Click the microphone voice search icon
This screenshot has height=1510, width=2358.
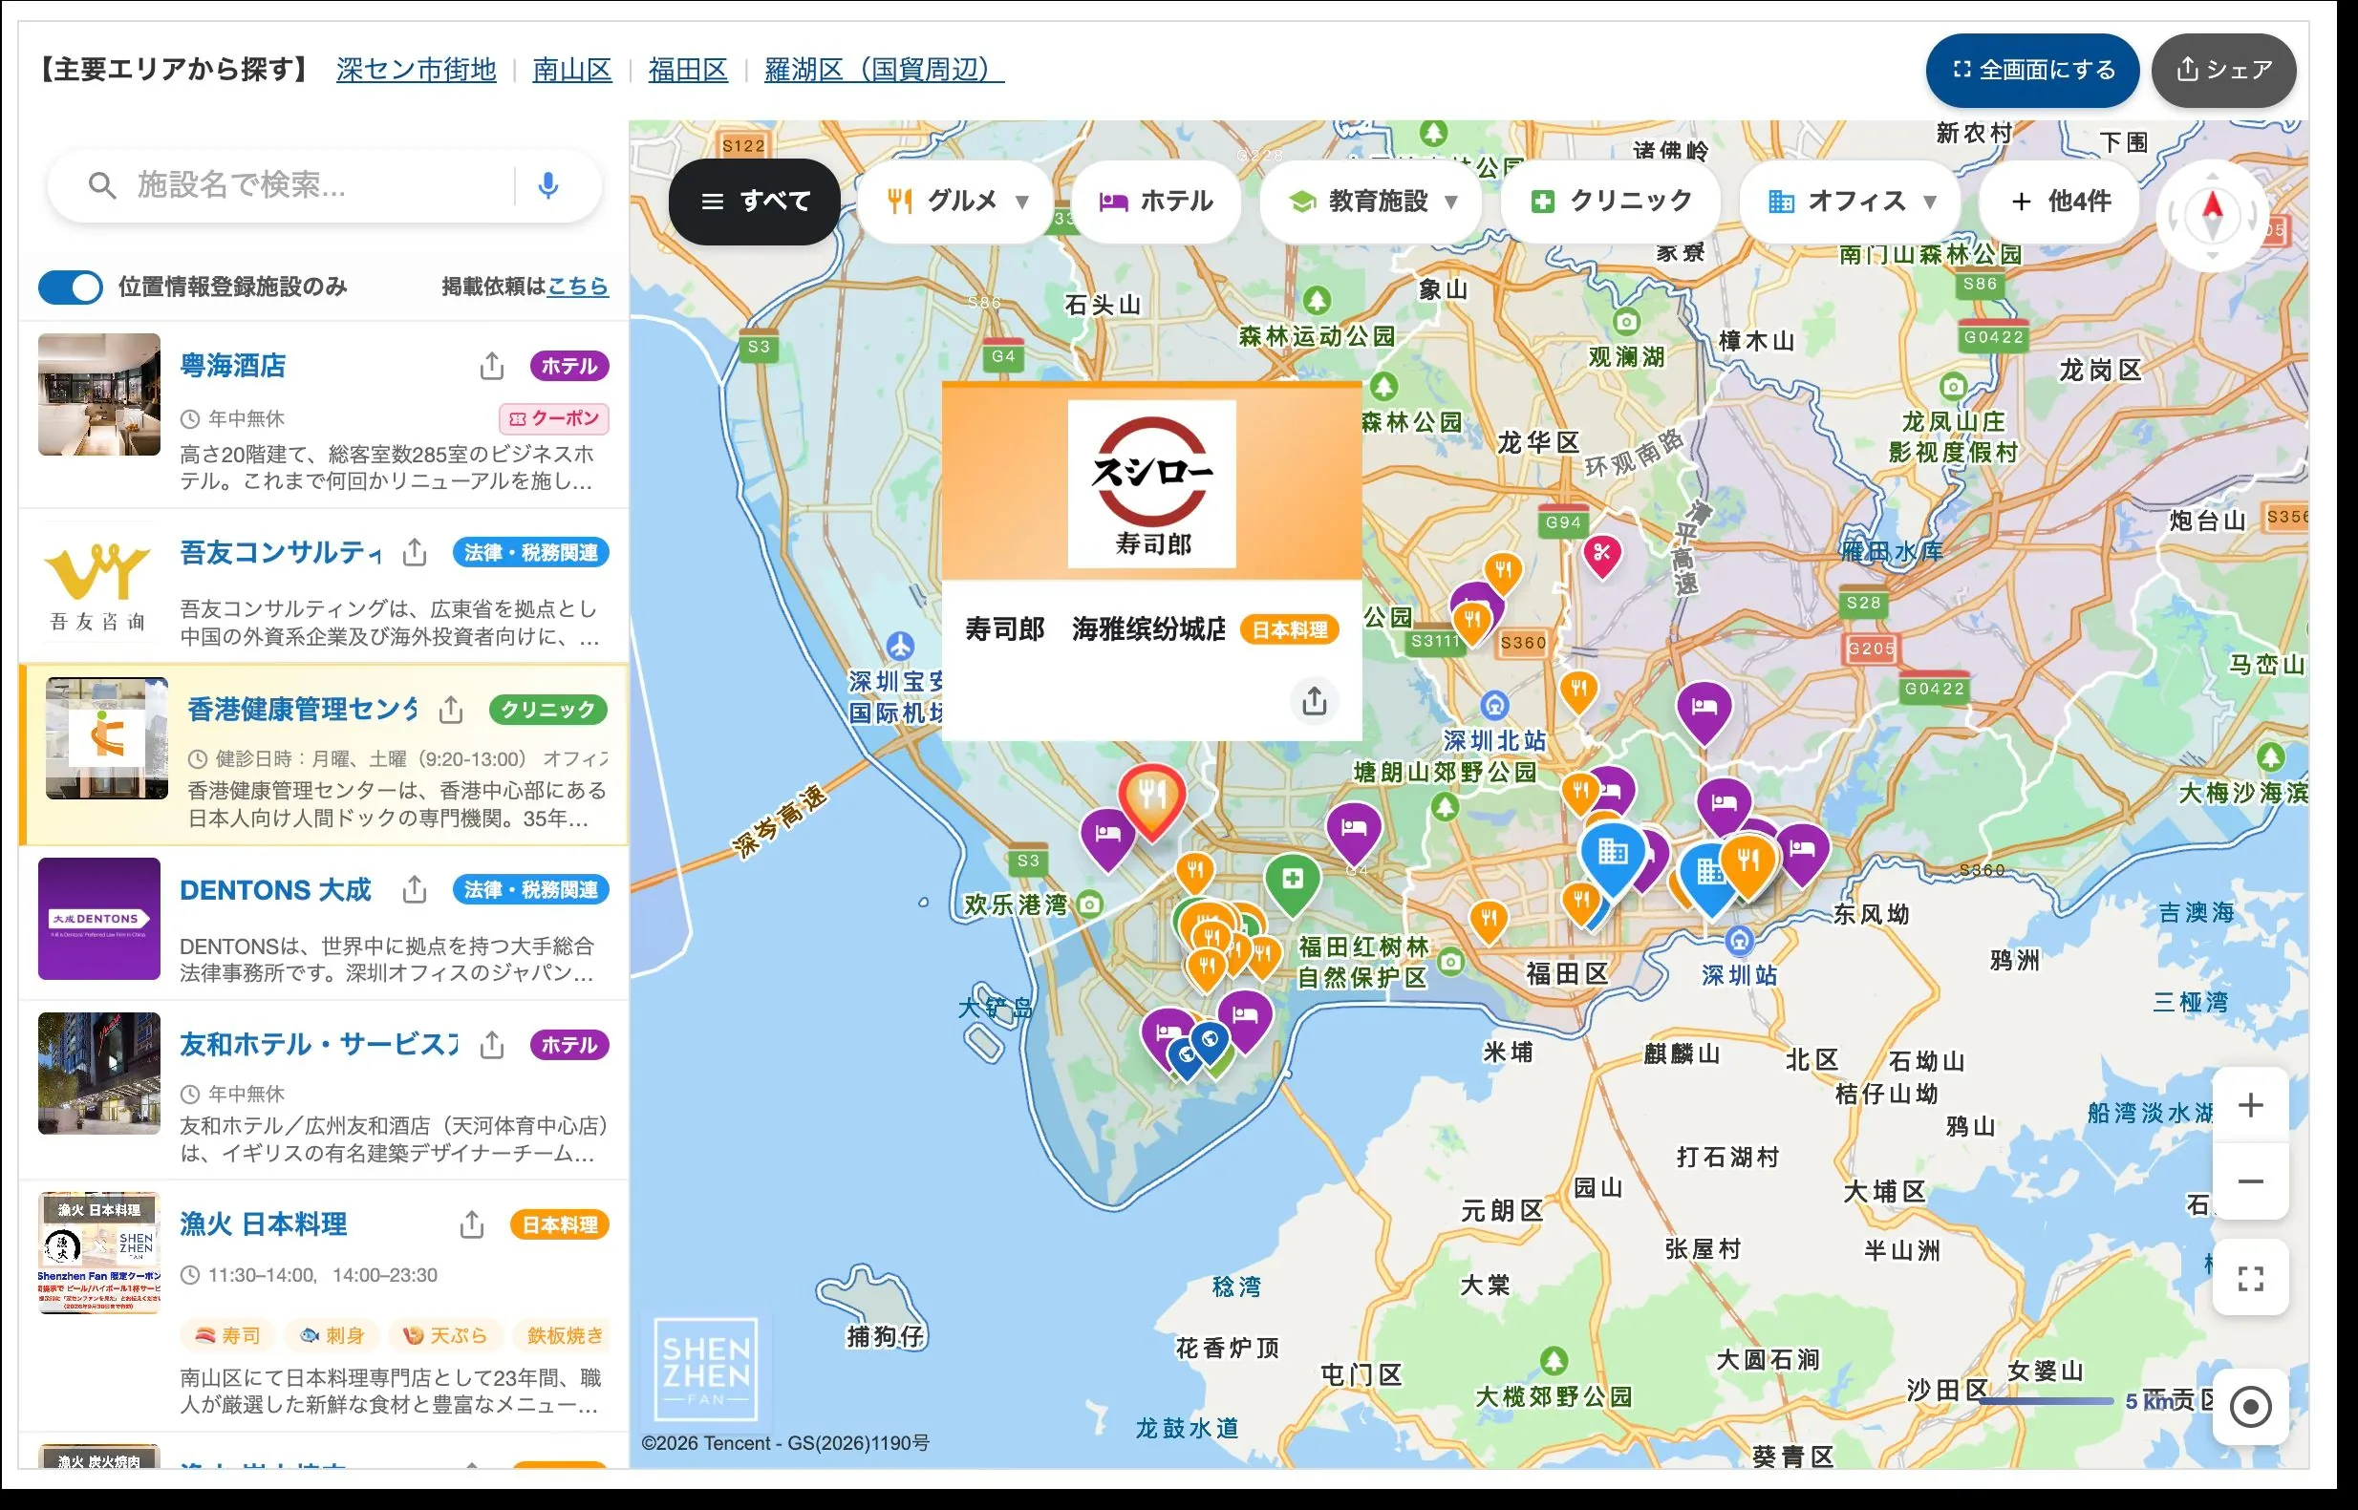tap(548, 185)
